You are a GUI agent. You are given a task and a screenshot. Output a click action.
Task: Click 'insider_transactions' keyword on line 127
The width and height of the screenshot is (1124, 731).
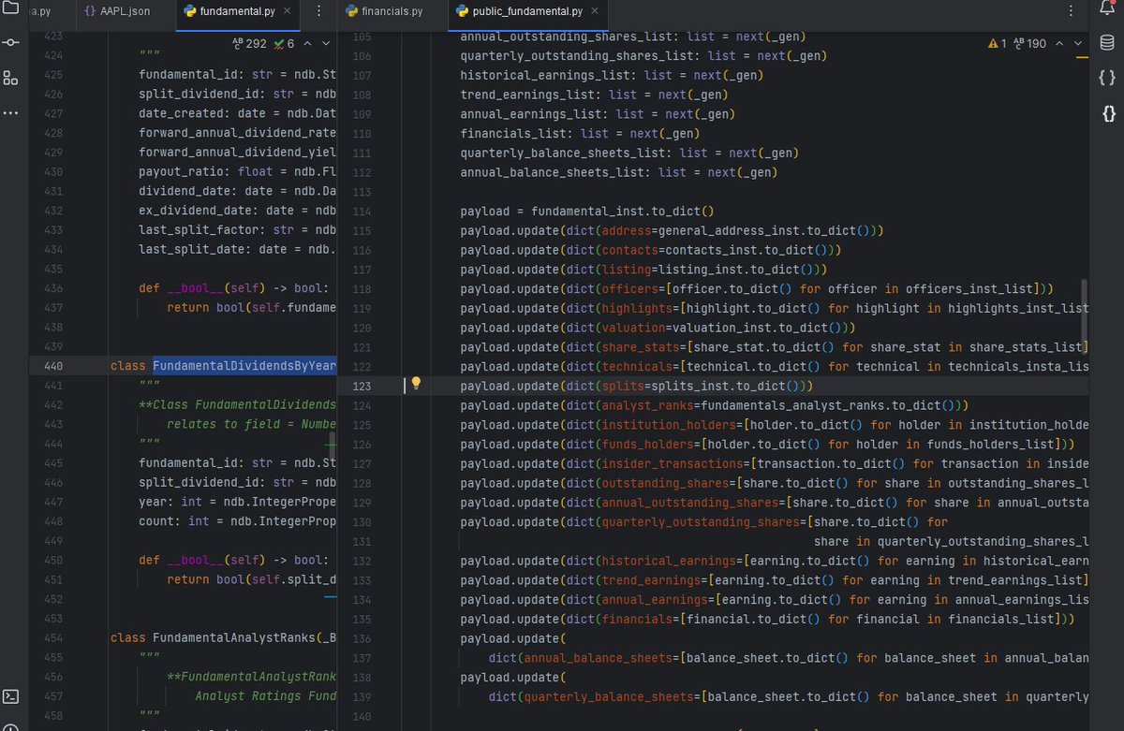pos(671,463)
